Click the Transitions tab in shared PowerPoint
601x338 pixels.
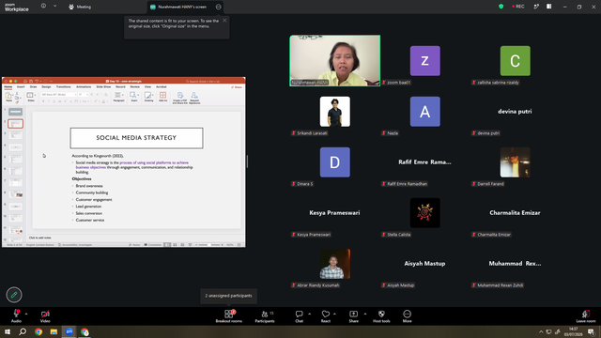point(63,87)
